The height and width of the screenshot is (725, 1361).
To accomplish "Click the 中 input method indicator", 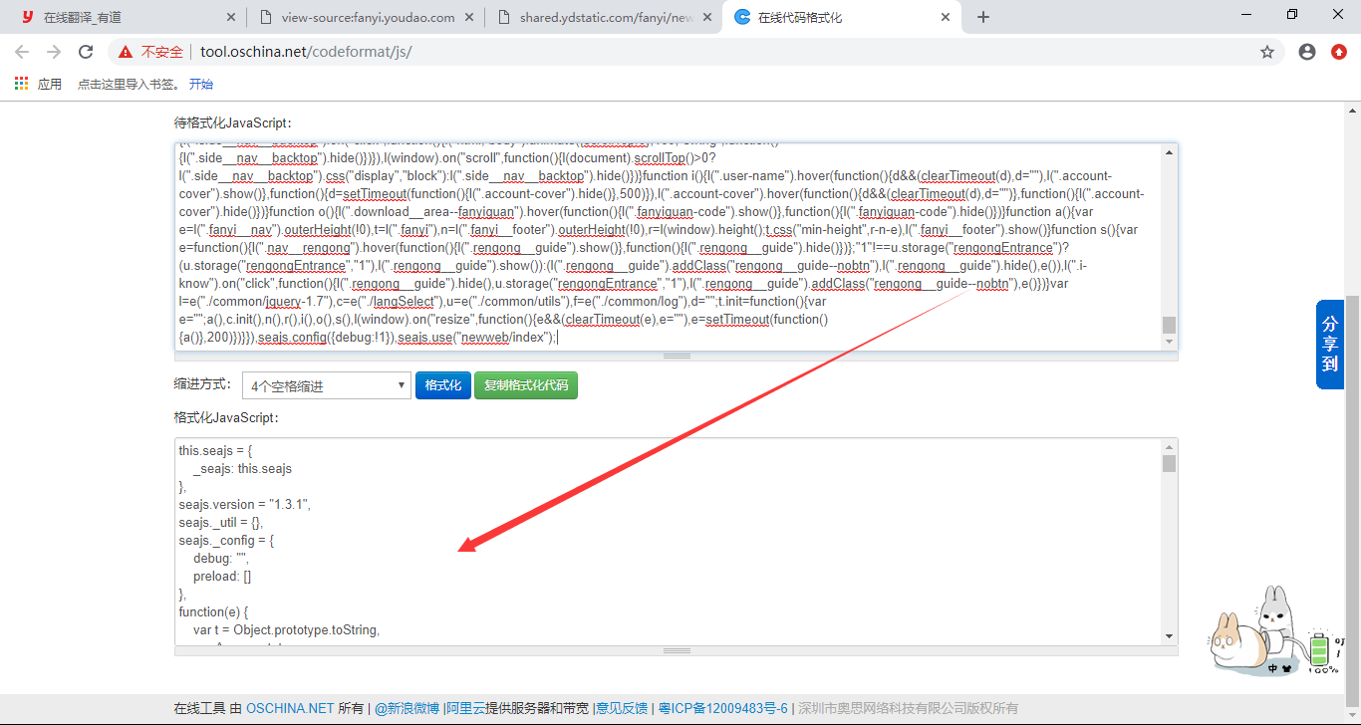I will point(1273,669).
